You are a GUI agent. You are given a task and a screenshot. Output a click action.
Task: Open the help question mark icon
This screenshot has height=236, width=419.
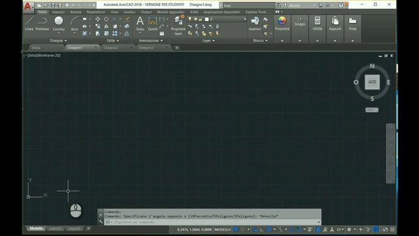pyautogui.click(x=341, y=5)
